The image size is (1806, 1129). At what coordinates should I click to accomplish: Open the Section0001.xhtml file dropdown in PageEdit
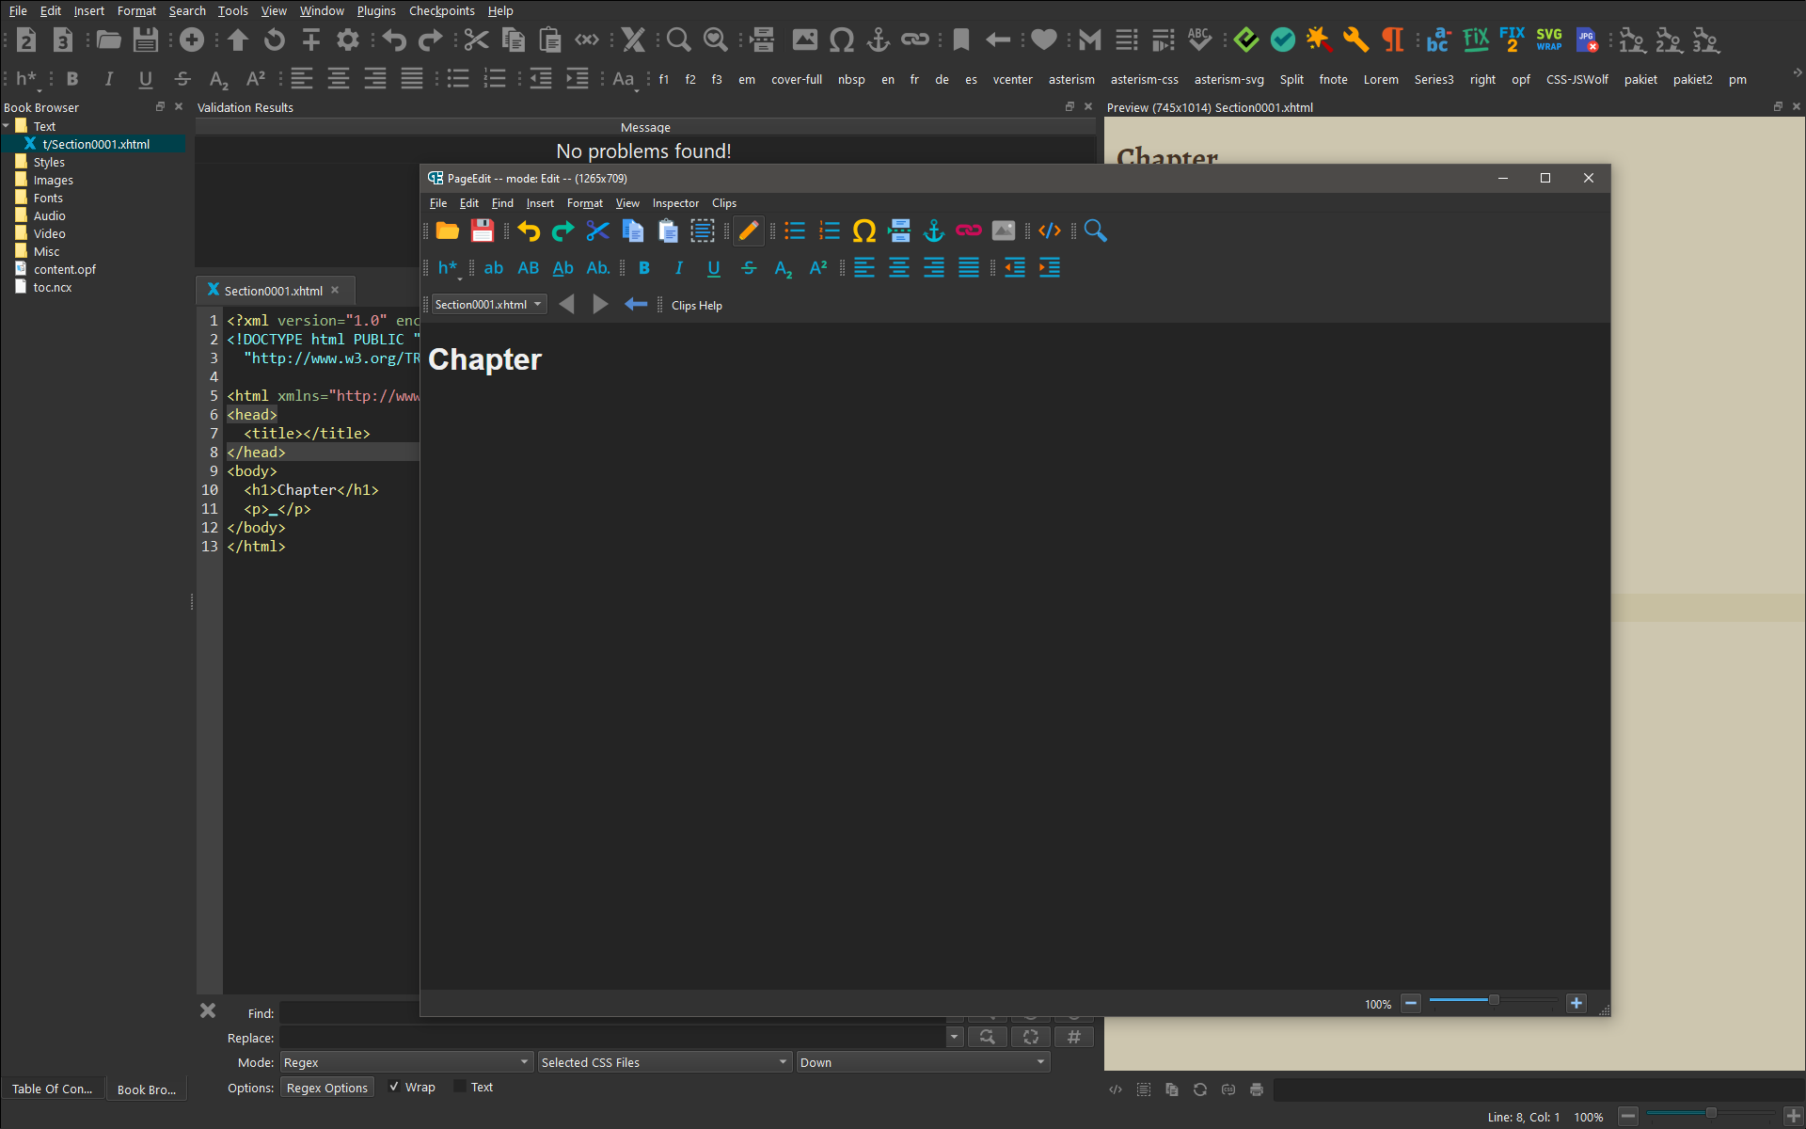[x=489, y=305]
